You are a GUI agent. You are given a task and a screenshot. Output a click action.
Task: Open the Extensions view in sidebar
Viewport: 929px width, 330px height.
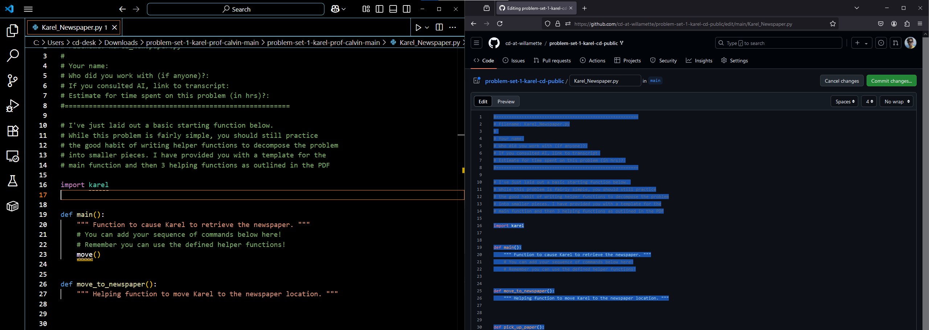[x=12, y=131]
